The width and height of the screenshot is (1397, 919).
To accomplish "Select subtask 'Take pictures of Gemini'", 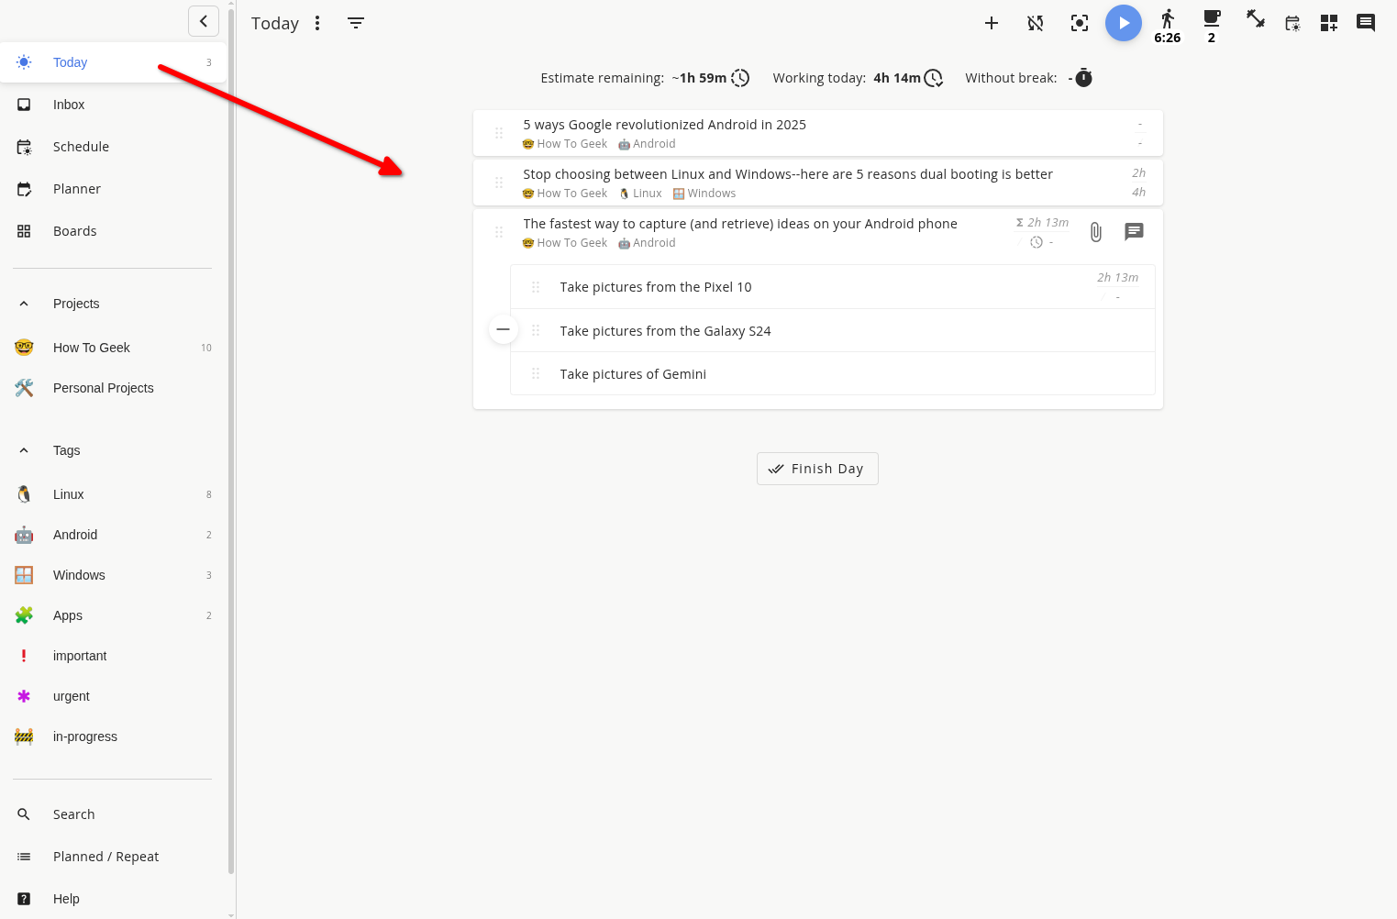I will pyautogui.click(x=633, y=374).
